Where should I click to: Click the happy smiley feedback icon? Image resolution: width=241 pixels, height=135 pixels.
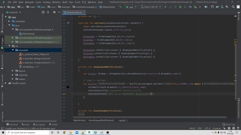pyautogui.click(x=229, y=128)
